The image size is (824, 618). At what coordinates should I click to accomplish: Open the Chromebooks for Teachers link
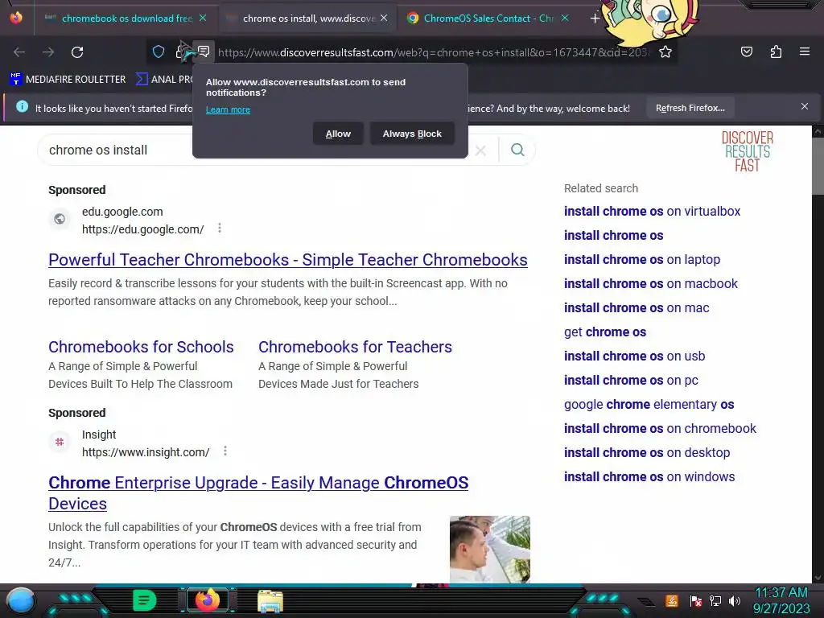[355, 347]
